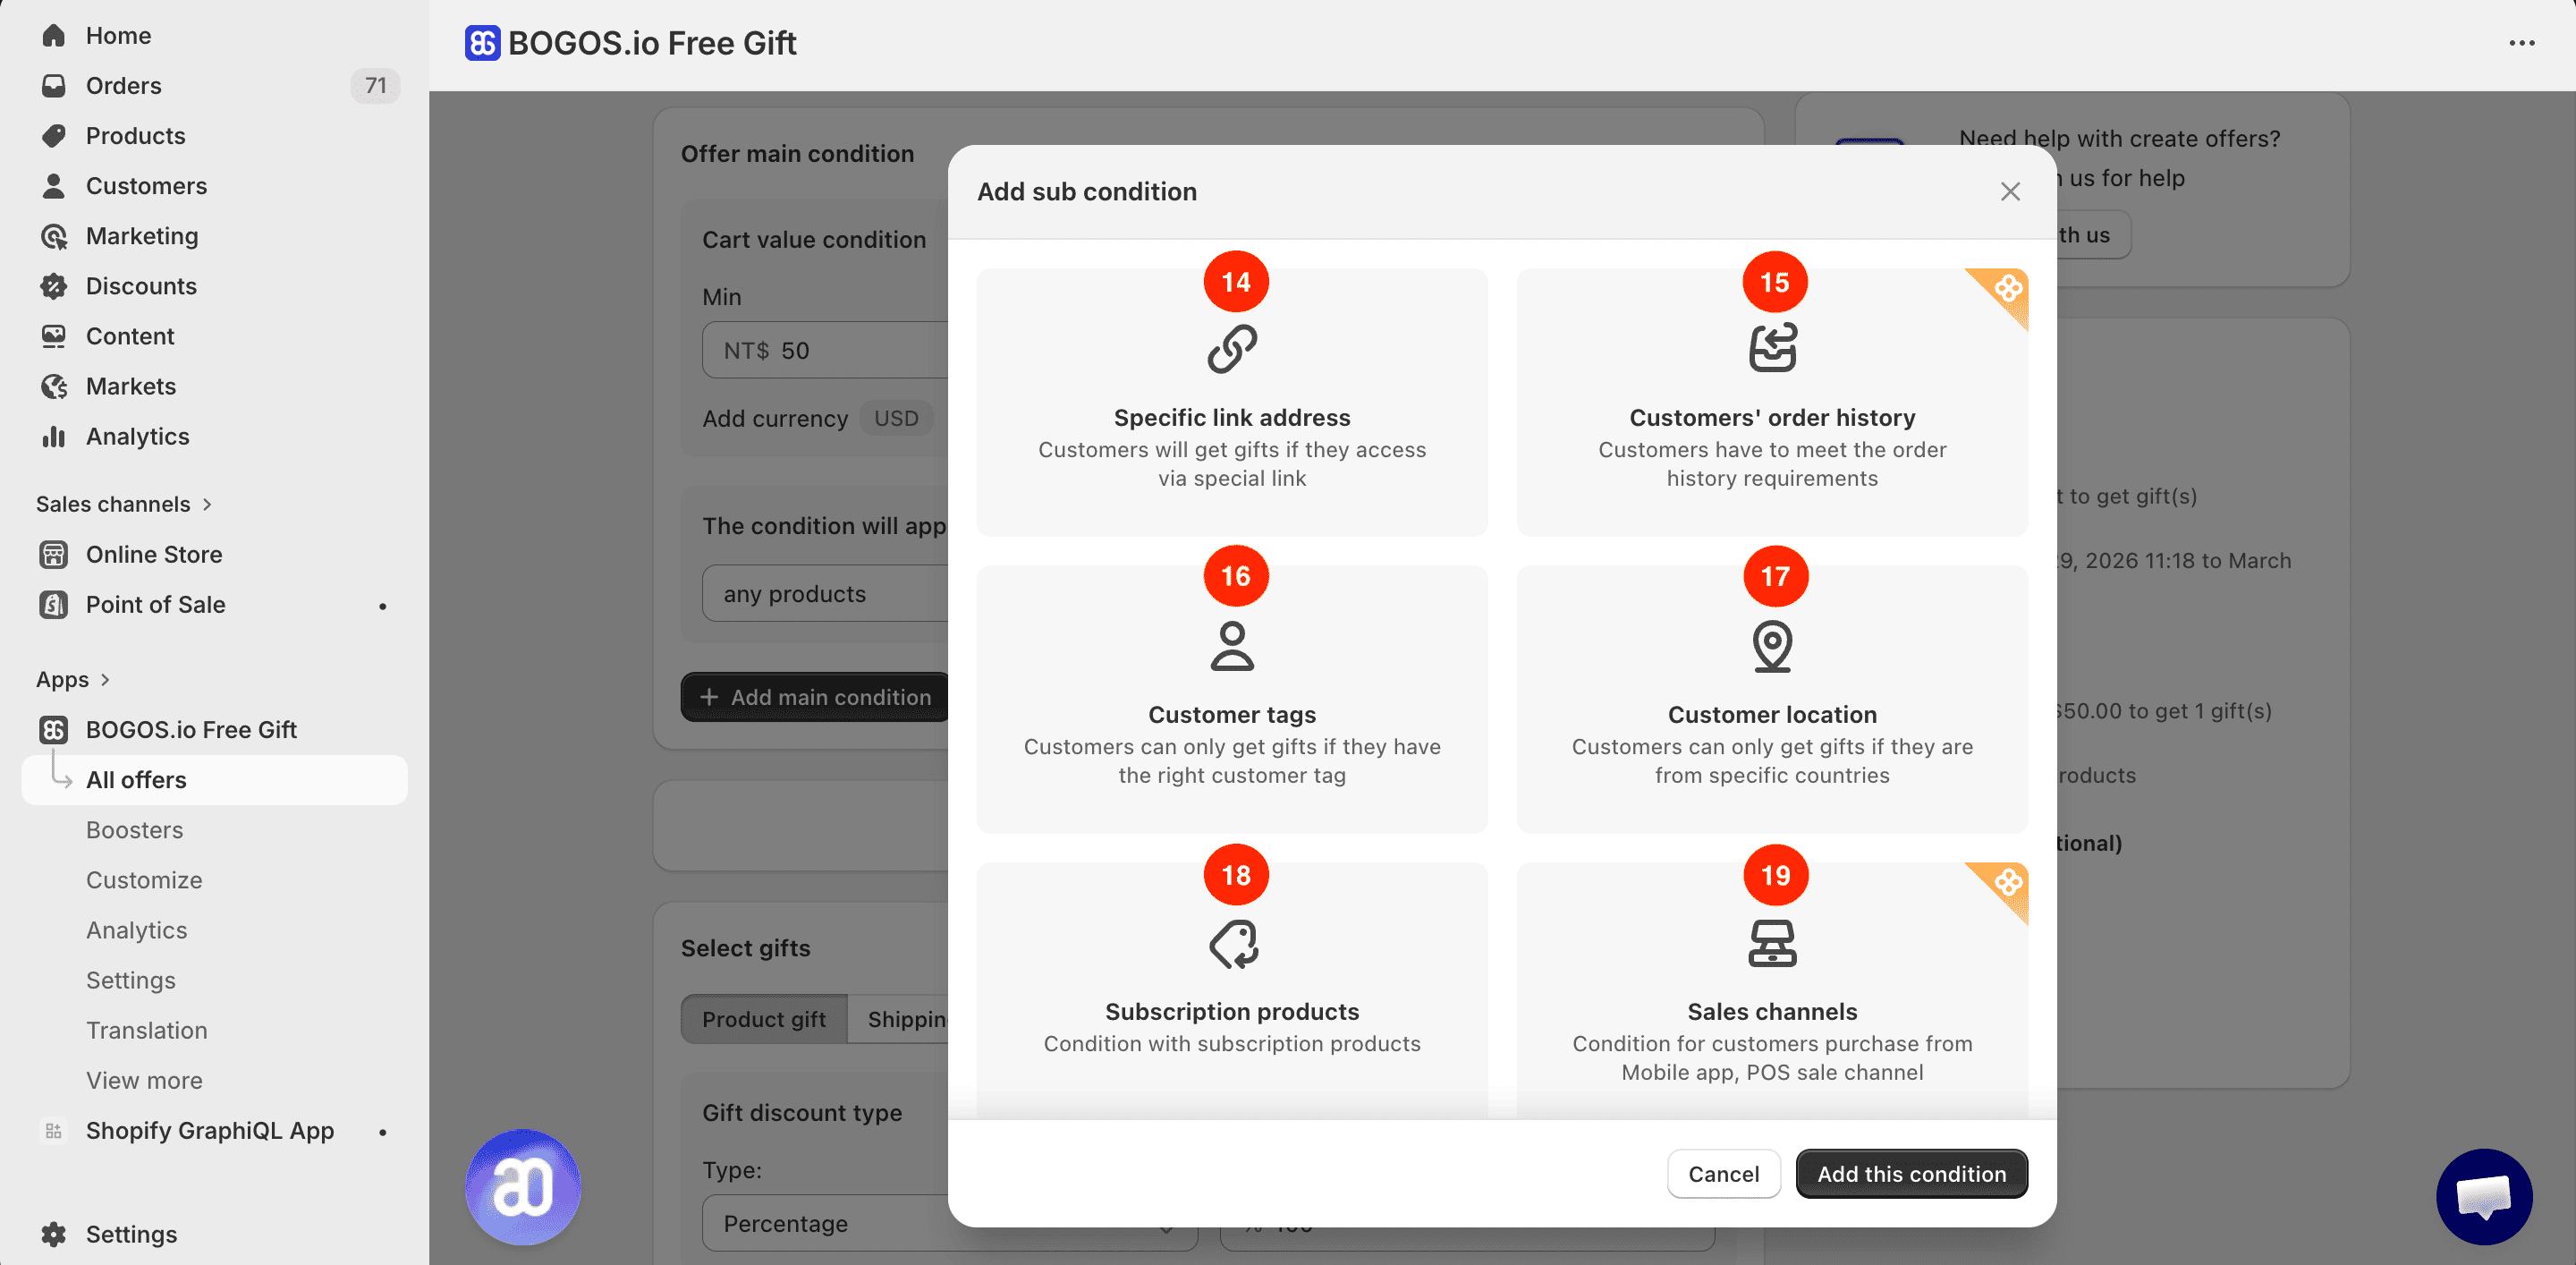Click the Markets globe icon
Image resolution: width=2576 pixels, height=1265 pixels.
[x=54, y=385]
